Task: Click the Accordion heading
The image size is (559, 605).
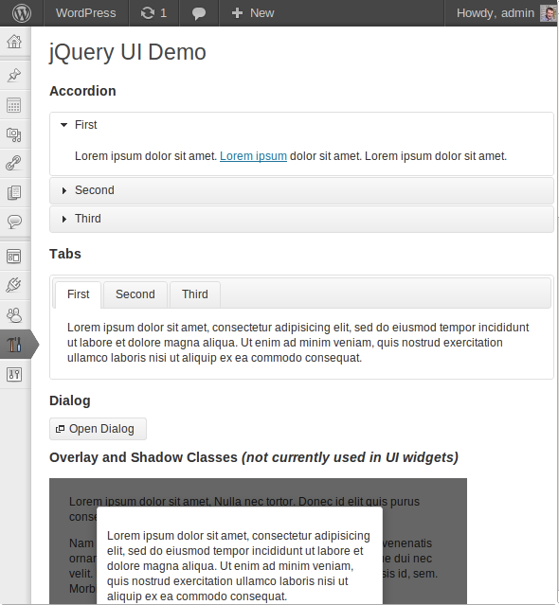Action: click(82, 91)
